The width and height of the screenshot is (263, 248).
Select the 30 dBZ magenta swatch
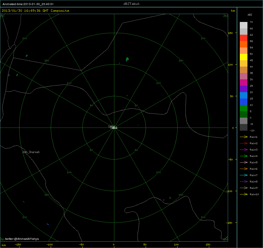[x=244, y=83]
